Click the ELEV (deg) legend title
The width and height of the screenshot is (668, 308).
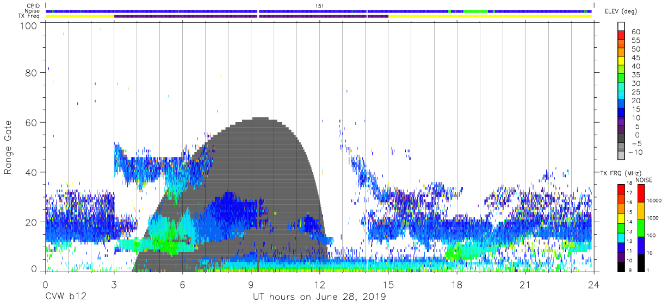tap(620, 11)
